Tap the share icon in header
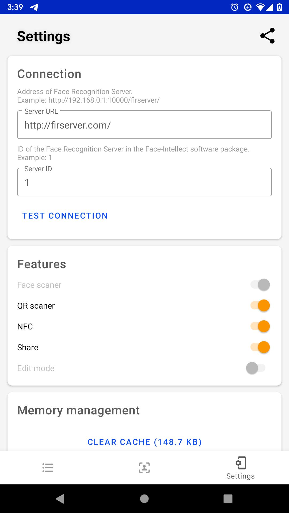Screen dimensions: 289x513 click(267, 36)
